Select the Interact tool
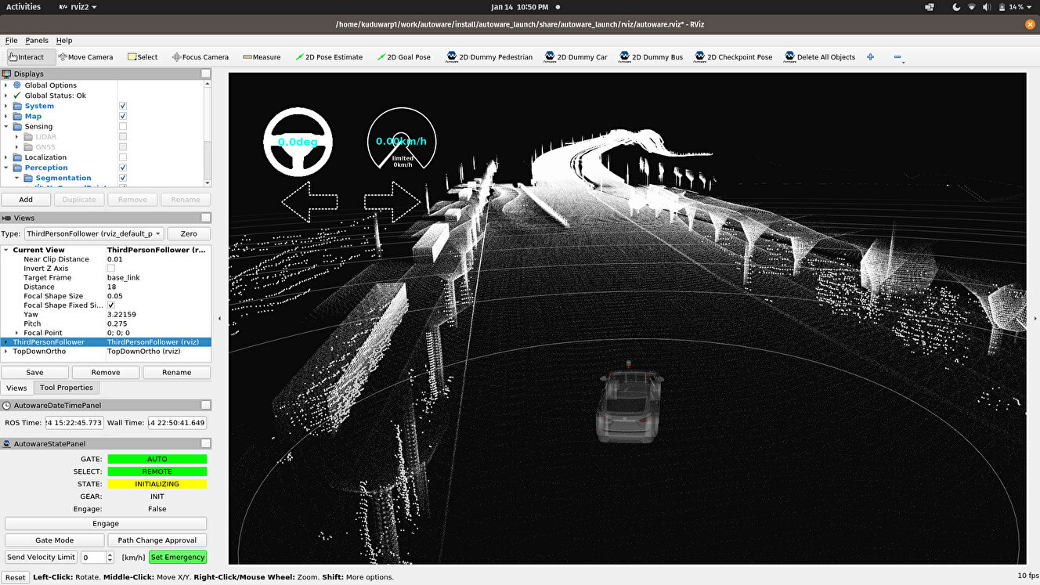This screenshot has height=585, width=1040. (x=30, y=57)
